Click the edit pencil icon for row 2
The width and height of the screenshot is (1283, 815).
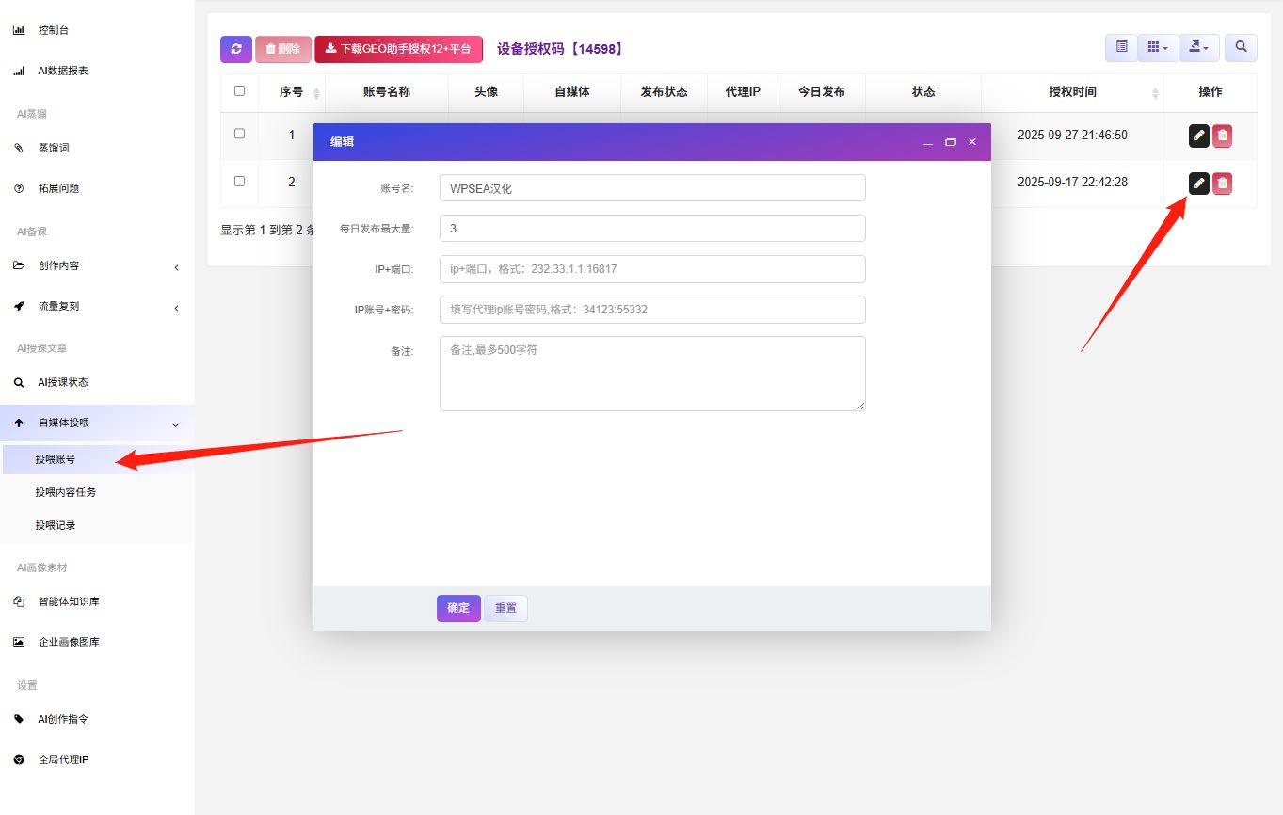[x=1198, y=183]
